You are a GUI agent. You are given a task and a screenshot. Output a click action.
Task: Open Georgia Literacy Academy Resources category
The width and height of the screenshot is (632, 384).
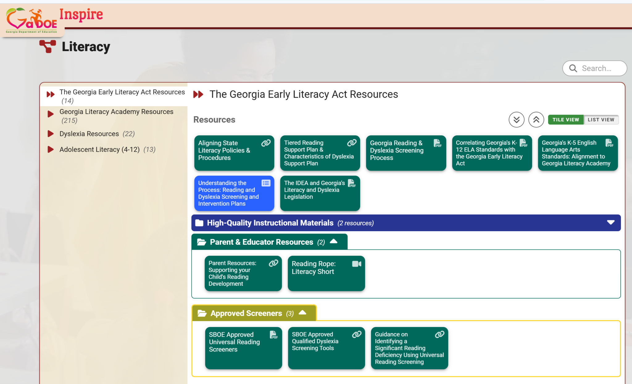click(x=116, y=112)
